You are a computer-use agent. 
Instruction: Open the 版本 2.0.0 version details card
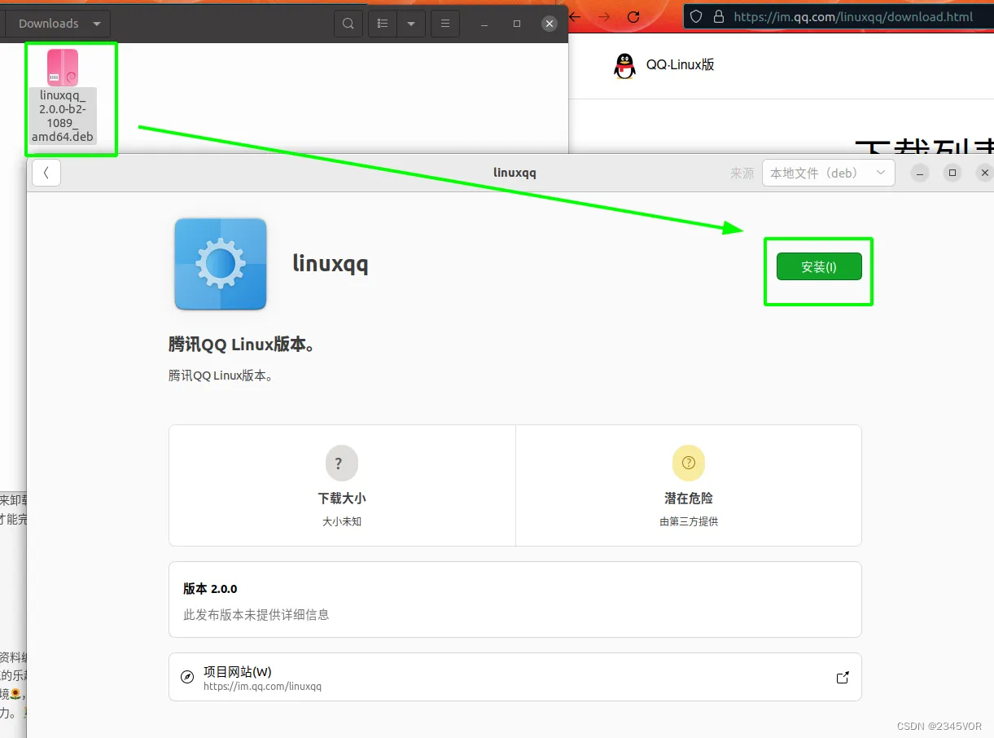[x=515, y=600]
